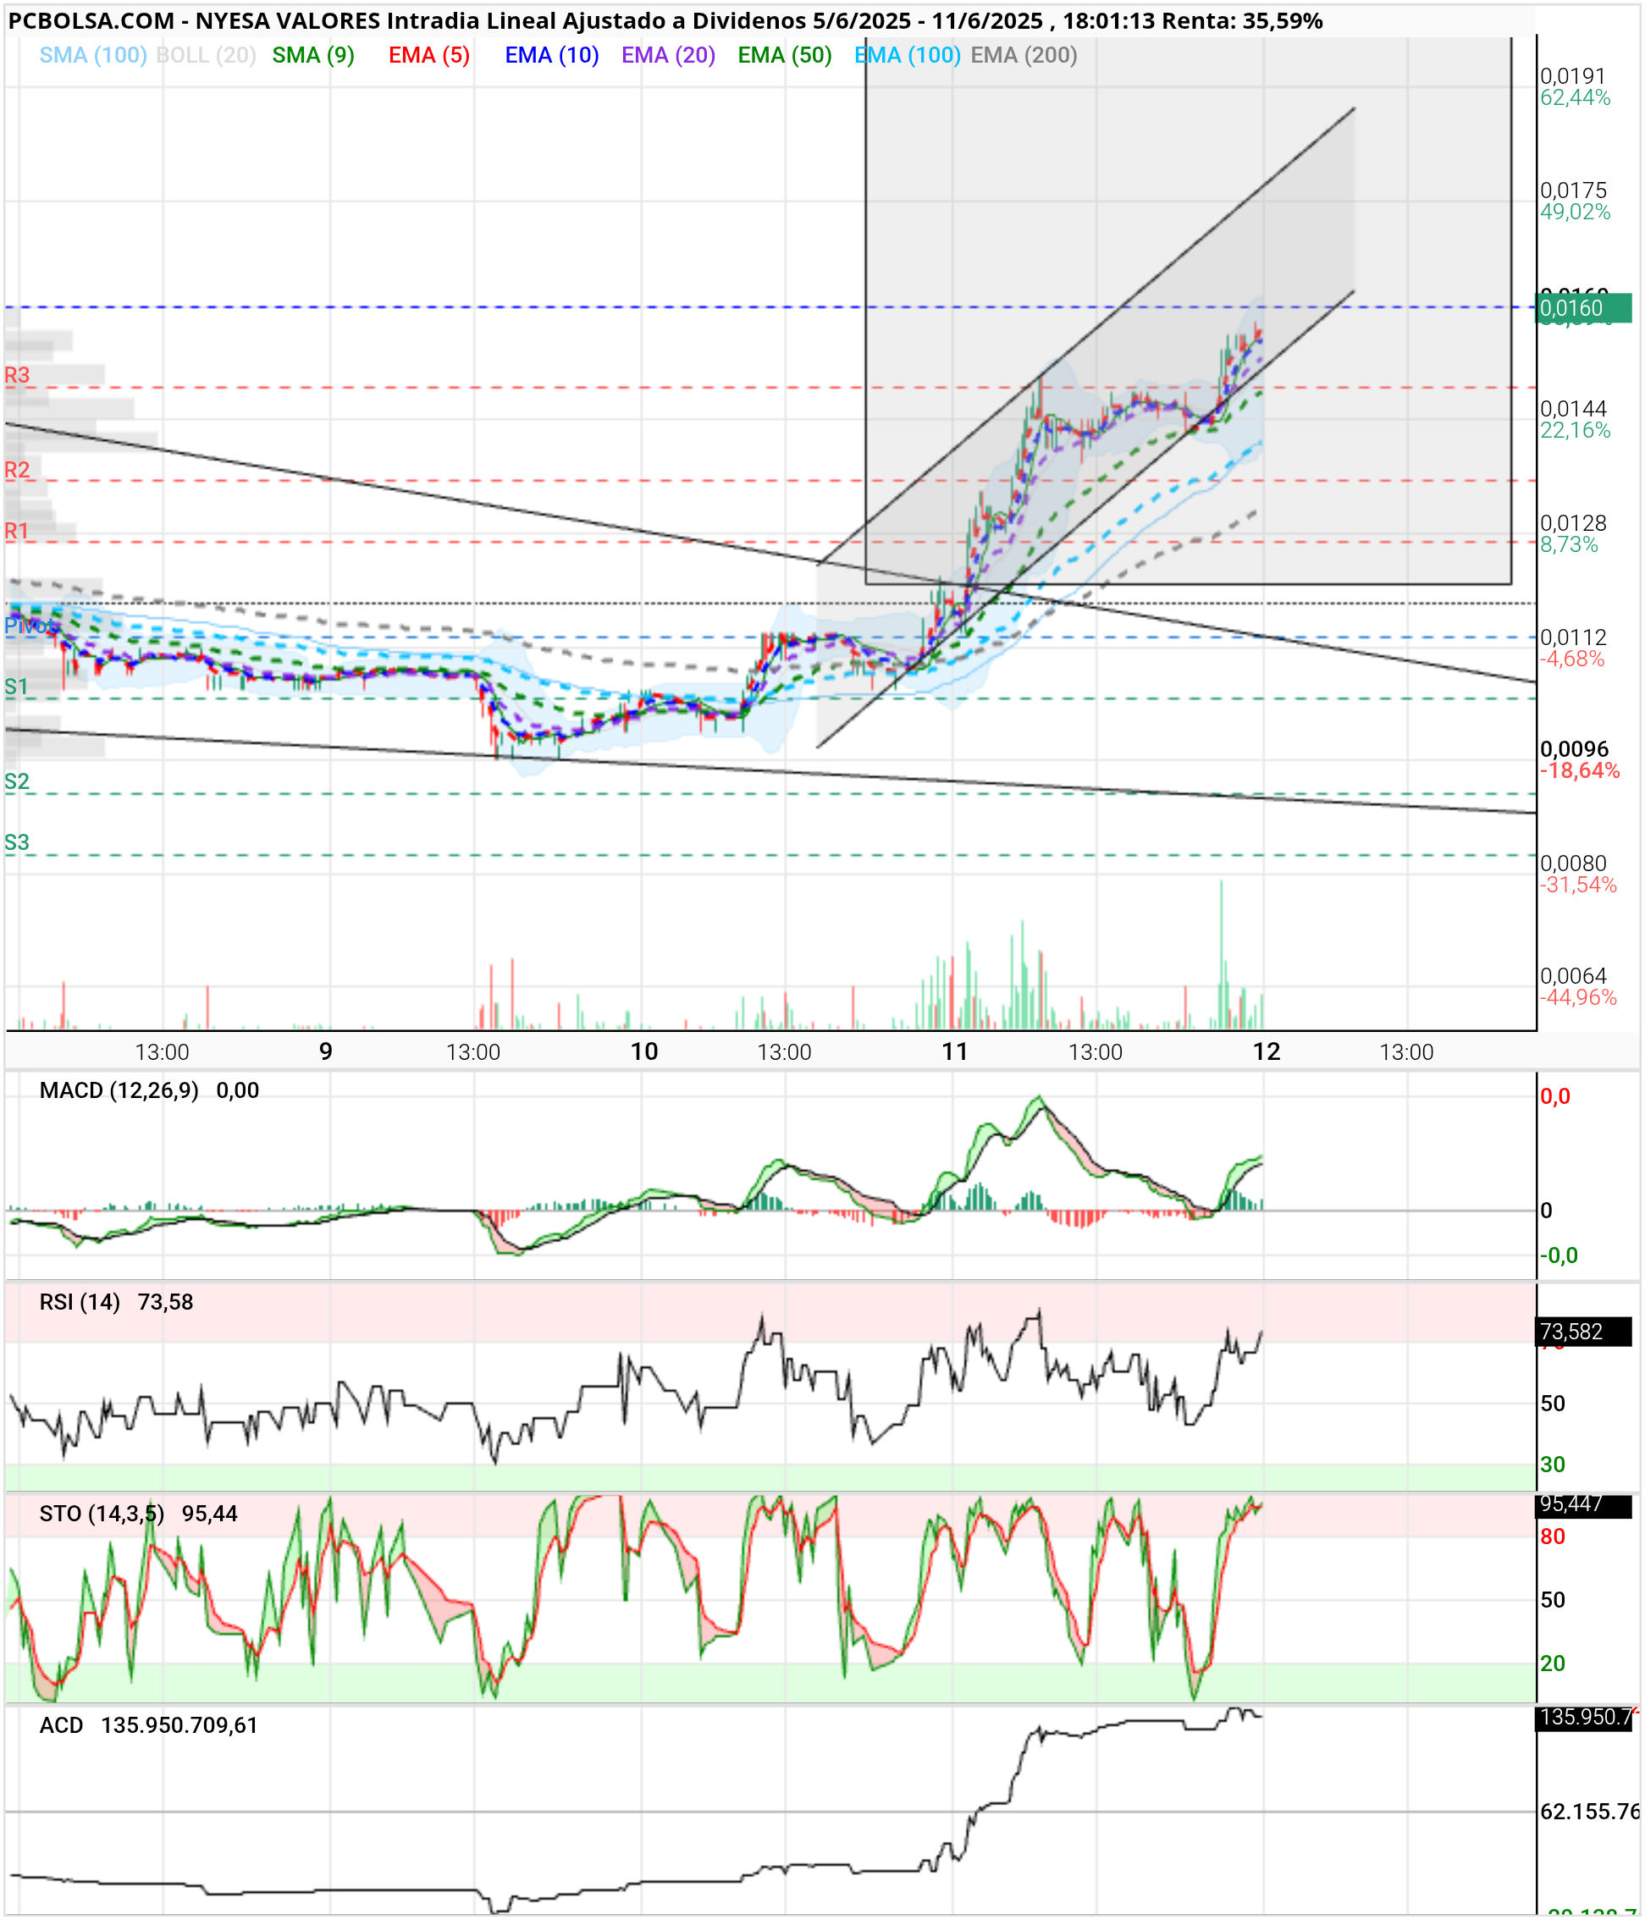Click the 0,0064 price axis label
Screen dimensions: 1645x1920
[1573, 976]
